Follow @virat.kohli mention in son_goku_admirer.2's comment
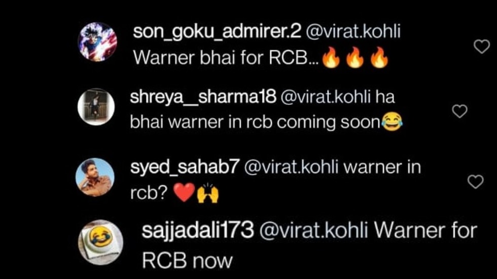497x279 pixels. pos(353,31)
